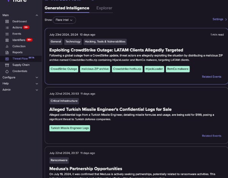The height and width of the screenshot is (178, 228).
Task: Open the Flare Intel show dropdown
Action: [64, 19]
